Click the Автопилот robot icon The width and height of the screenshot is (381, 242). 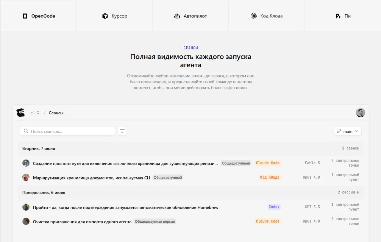[x=177, y=16]
